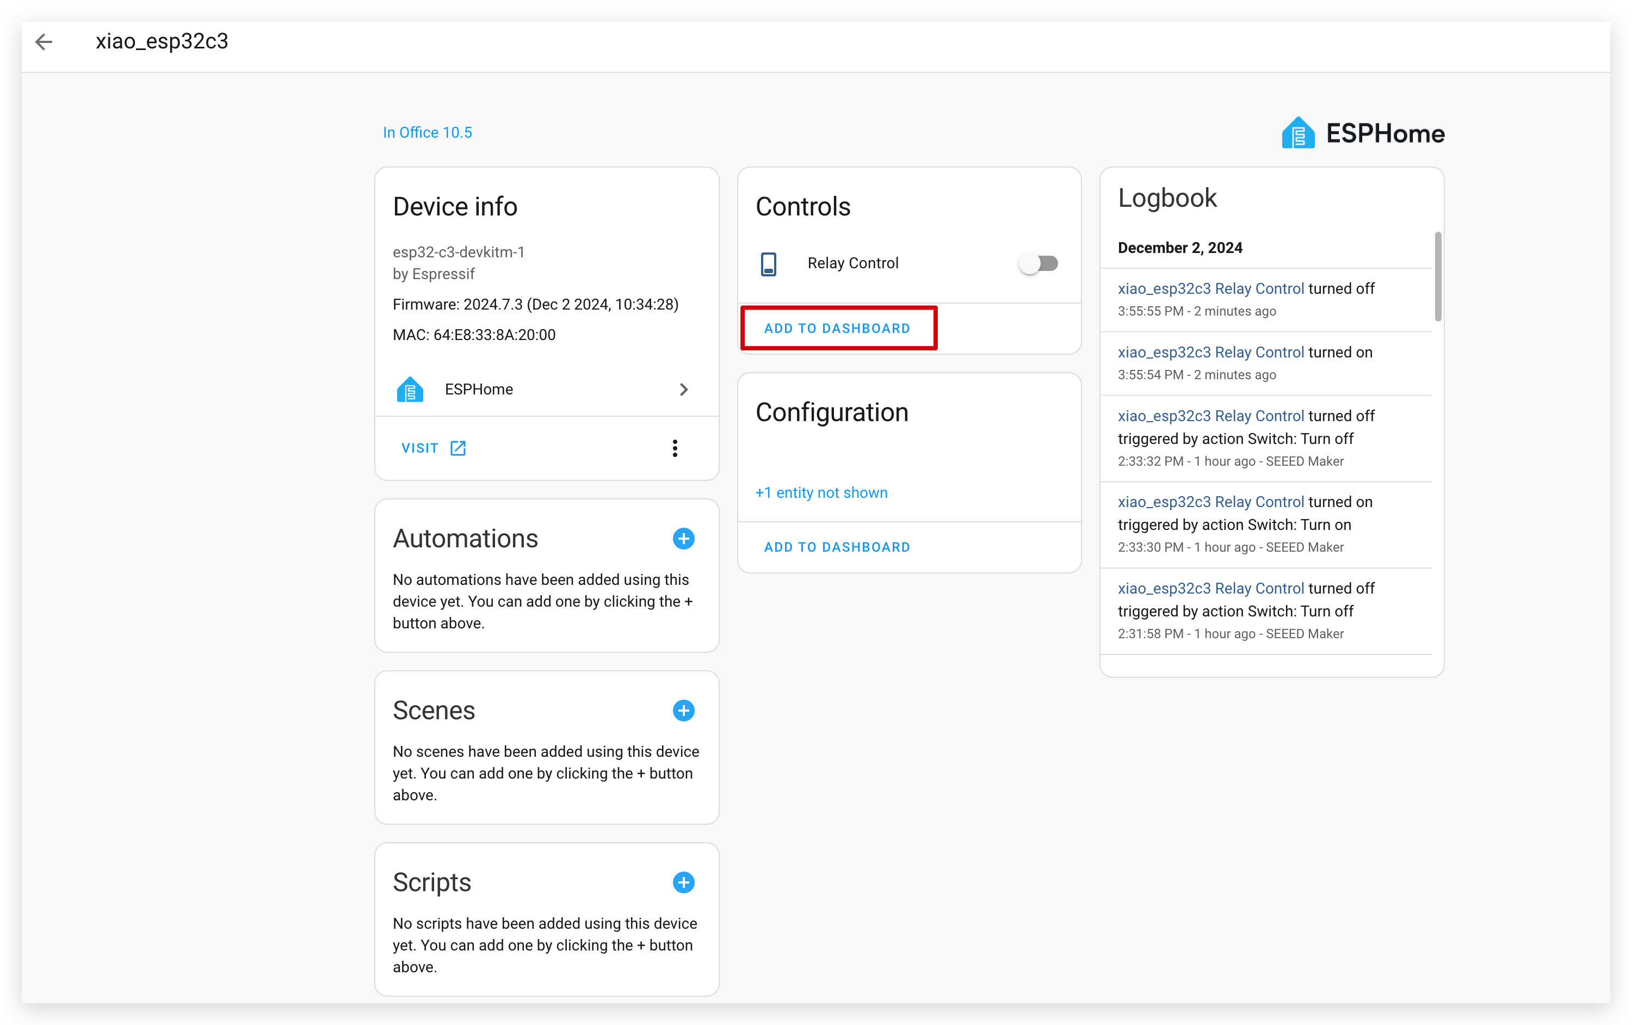Open Relay Control link at 3:55:54 PM
This screenshot has width=1632, height=1025.
1210,352
